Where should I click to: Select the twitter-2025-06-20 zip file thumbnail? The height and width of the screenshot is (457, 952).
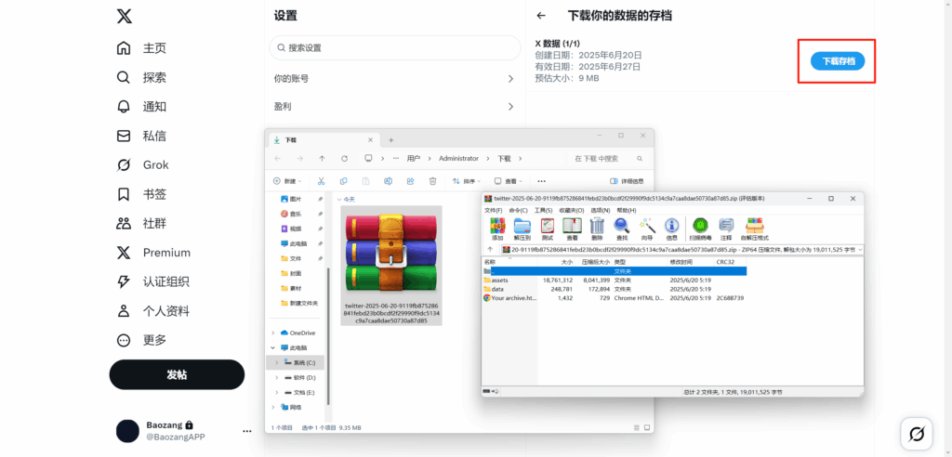[x=391, y=266]
